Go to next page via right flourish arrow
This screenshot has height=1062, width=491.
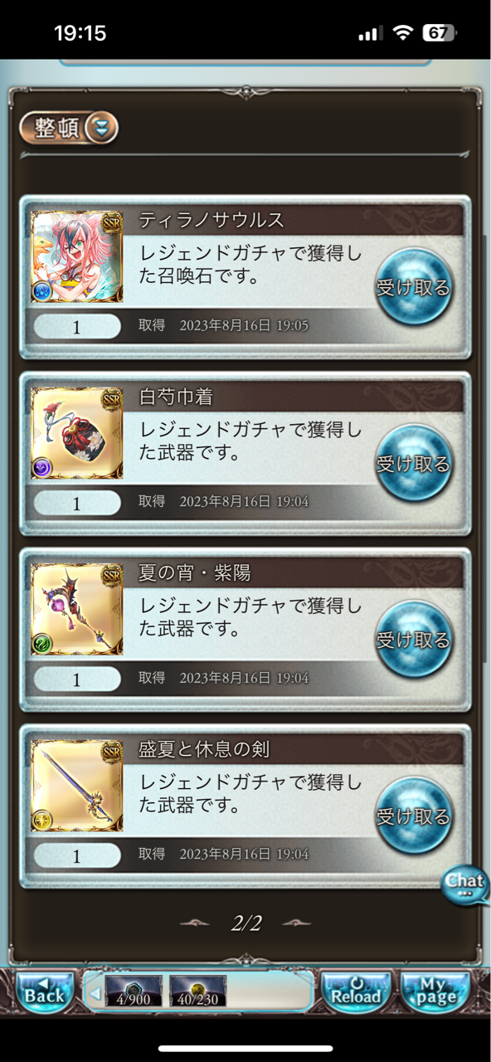[295, 923]
